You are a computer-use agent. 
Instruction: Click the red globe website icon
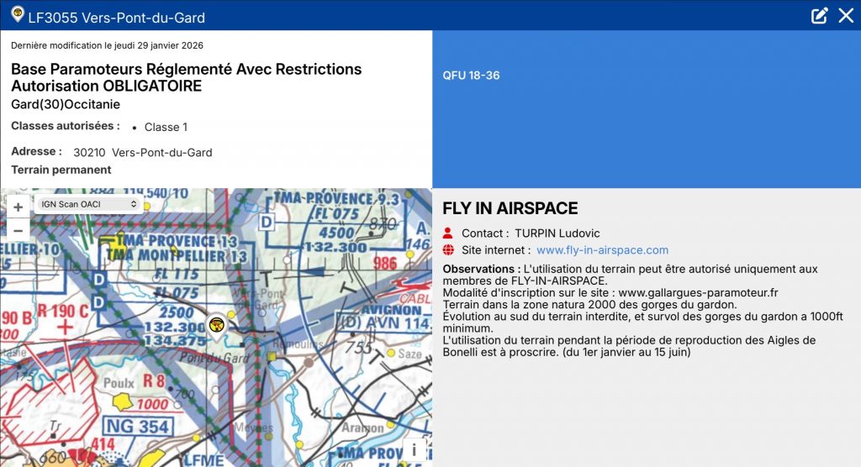pos(447,250)
